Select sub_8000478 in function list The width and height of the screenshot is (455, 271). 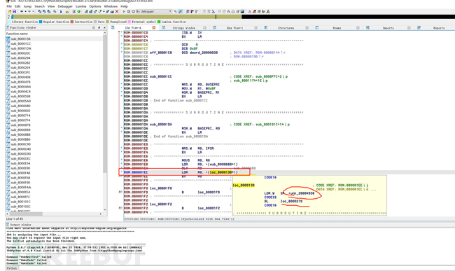coord(20,82)
